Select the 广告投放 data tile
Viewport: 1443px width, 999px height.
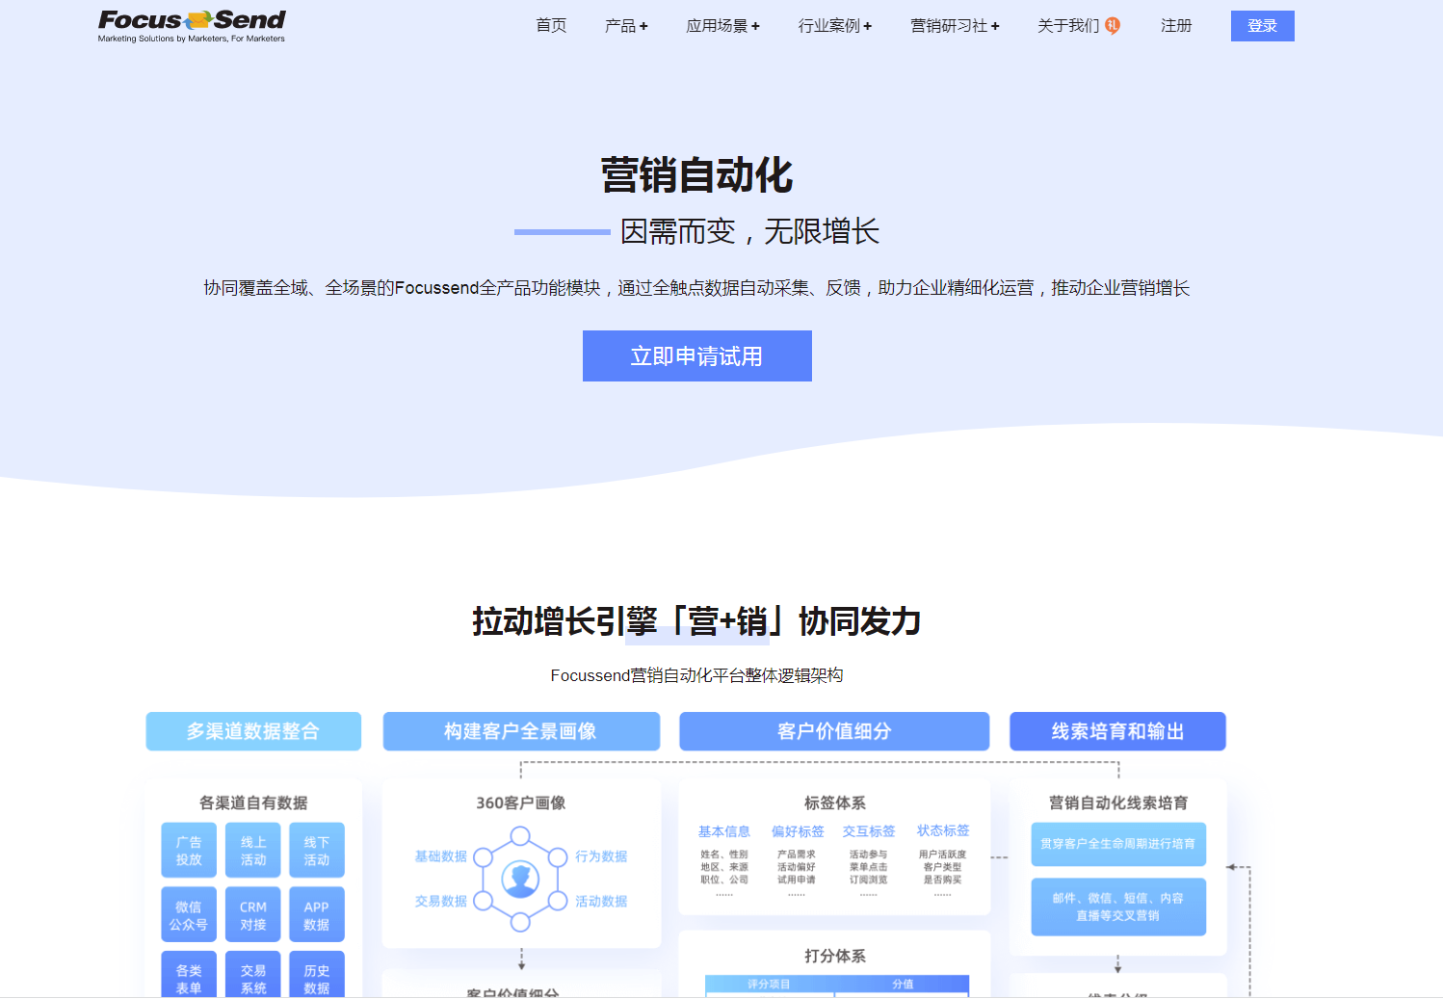pos(189,851)
